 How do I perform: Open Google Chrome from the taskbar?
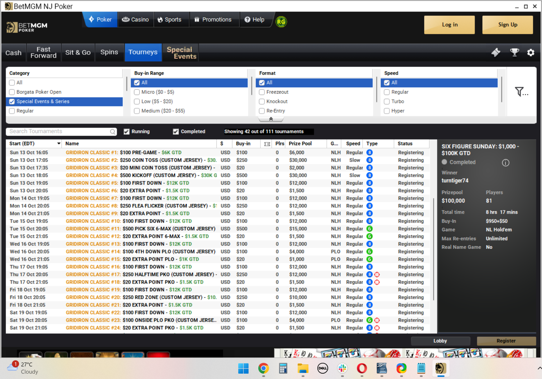[264, 368]
